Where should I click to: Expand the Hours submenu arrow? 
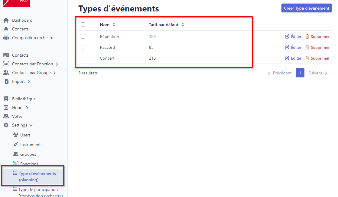click(27, 108)
